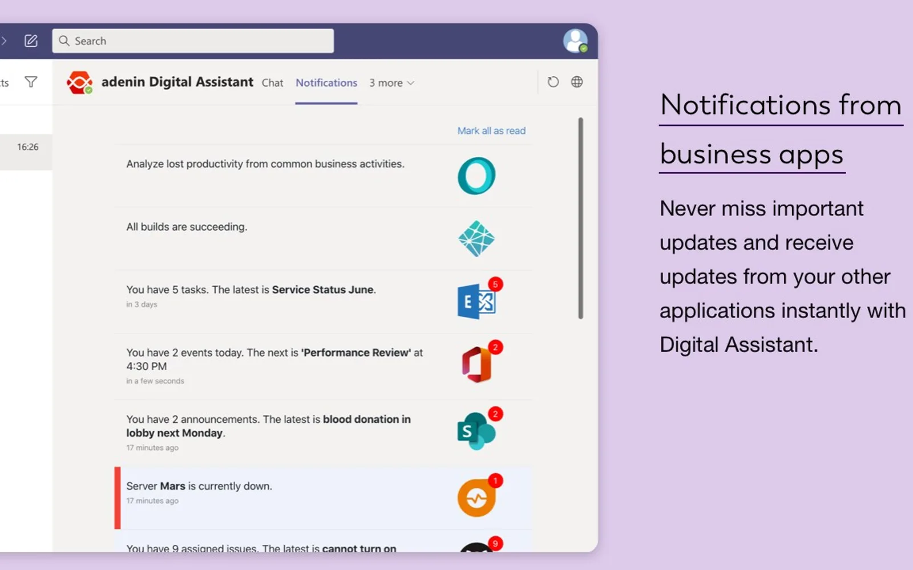Click the Office 365 events icon
Screen dimensions: 913x570
click(476, 365)
